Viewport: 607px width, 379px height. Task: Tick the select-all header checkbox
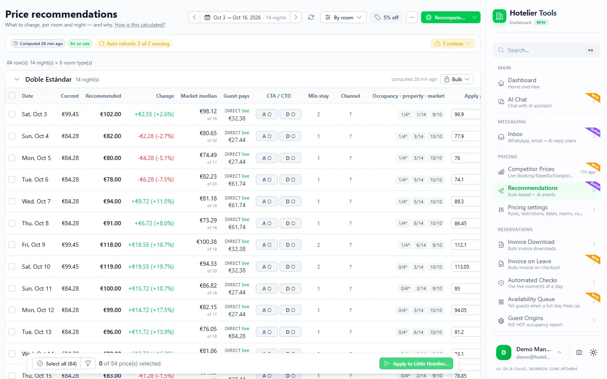point(12,96)
